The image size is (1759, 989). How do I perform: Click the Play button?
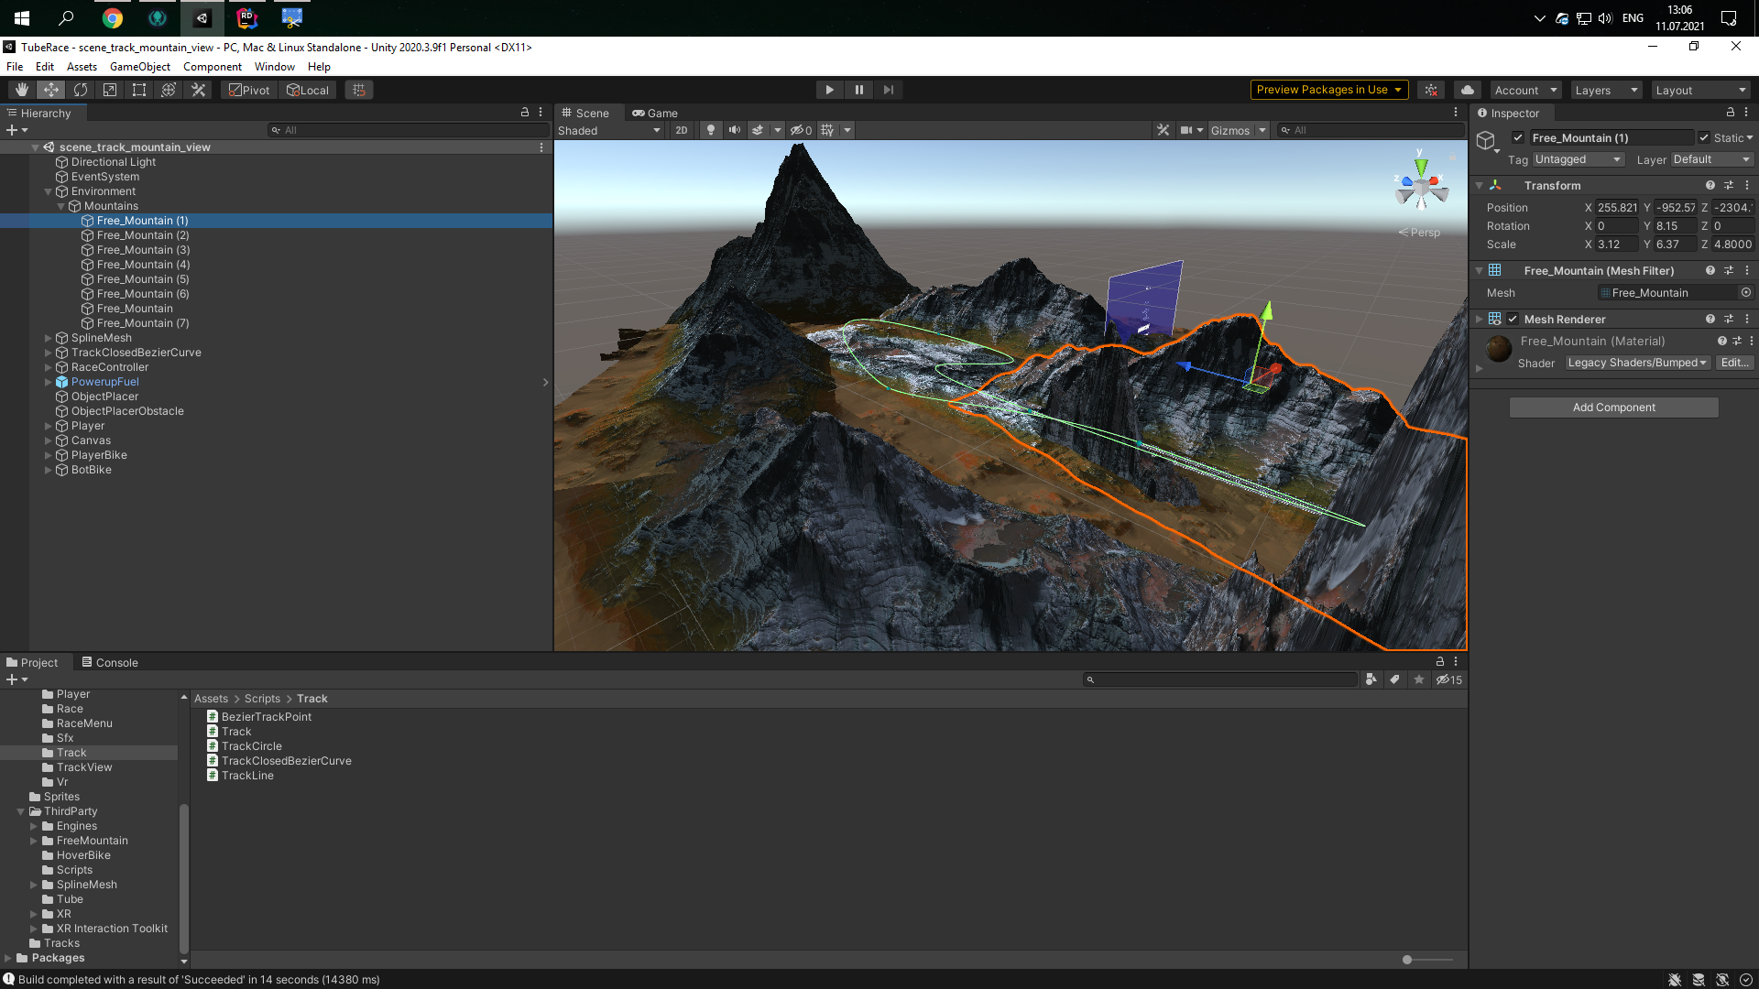(829, 90)
